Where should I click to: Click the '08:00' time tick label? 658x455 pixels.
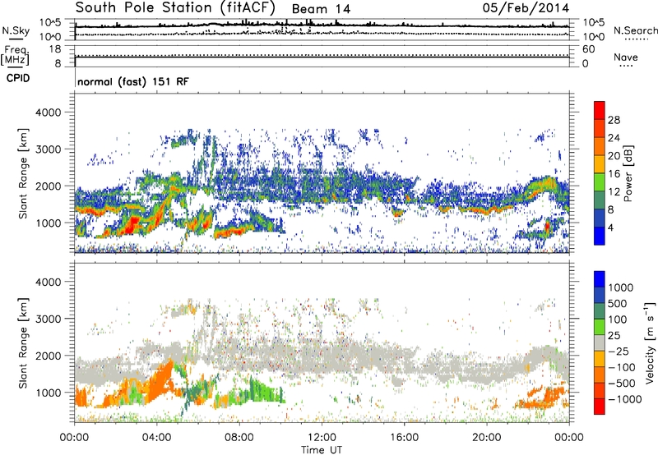pos(239,438)
